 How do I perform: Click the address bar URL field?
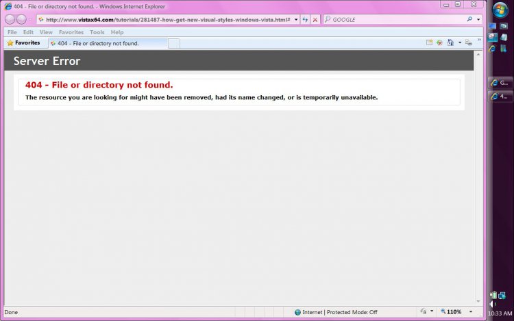pos(168,20)
